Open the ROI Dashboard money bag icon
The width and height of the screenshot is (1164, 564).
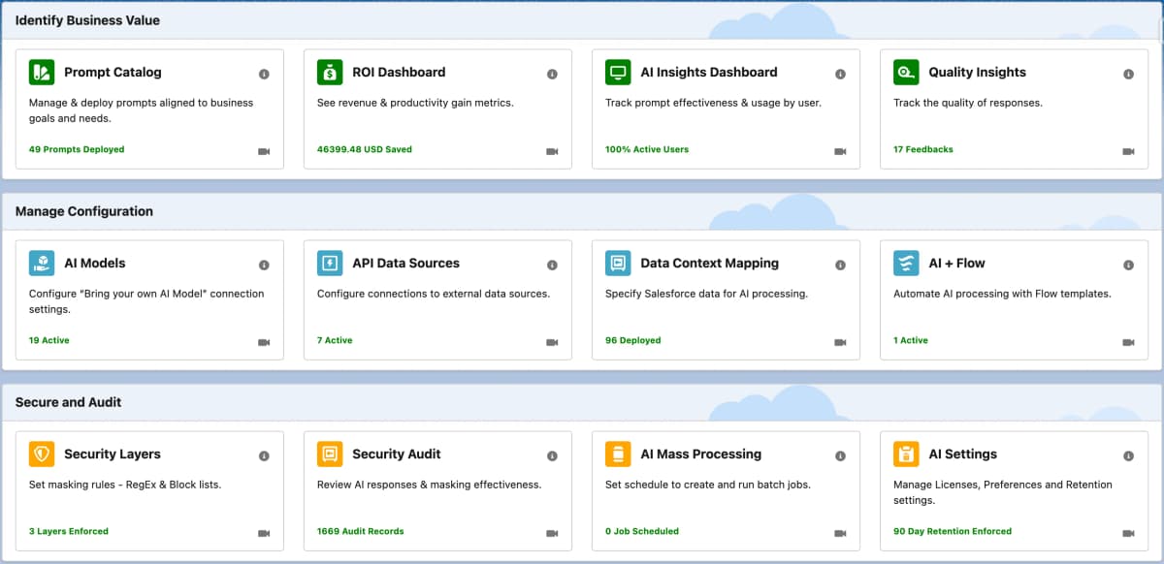(330, 73)
